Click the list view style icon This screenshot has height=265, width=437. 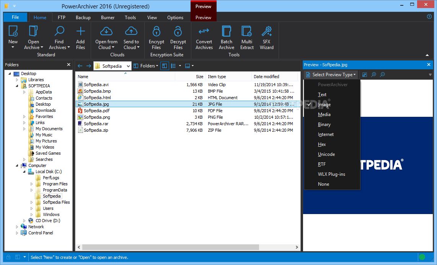[173, 66]
